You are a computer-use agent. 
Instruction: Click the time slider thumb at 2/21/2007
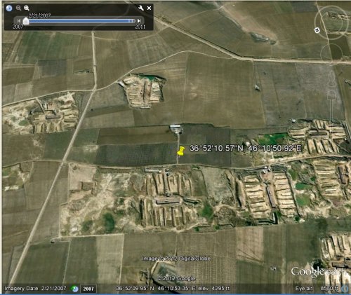point(26,21)
